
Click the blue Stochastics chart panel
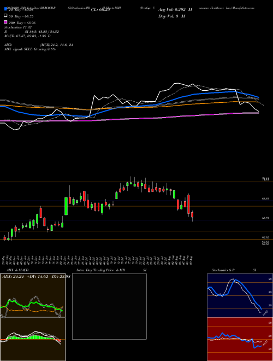coord(240,295)
